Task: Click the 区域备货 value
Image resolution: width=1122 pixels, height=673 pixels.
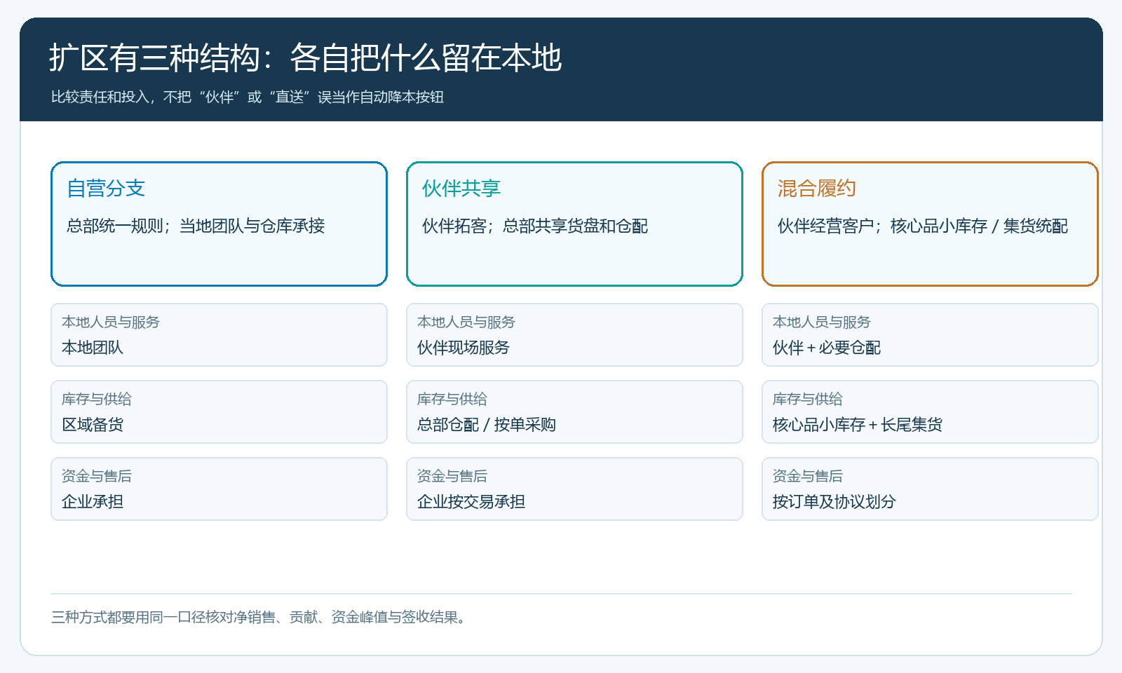Action: (93, 424)
